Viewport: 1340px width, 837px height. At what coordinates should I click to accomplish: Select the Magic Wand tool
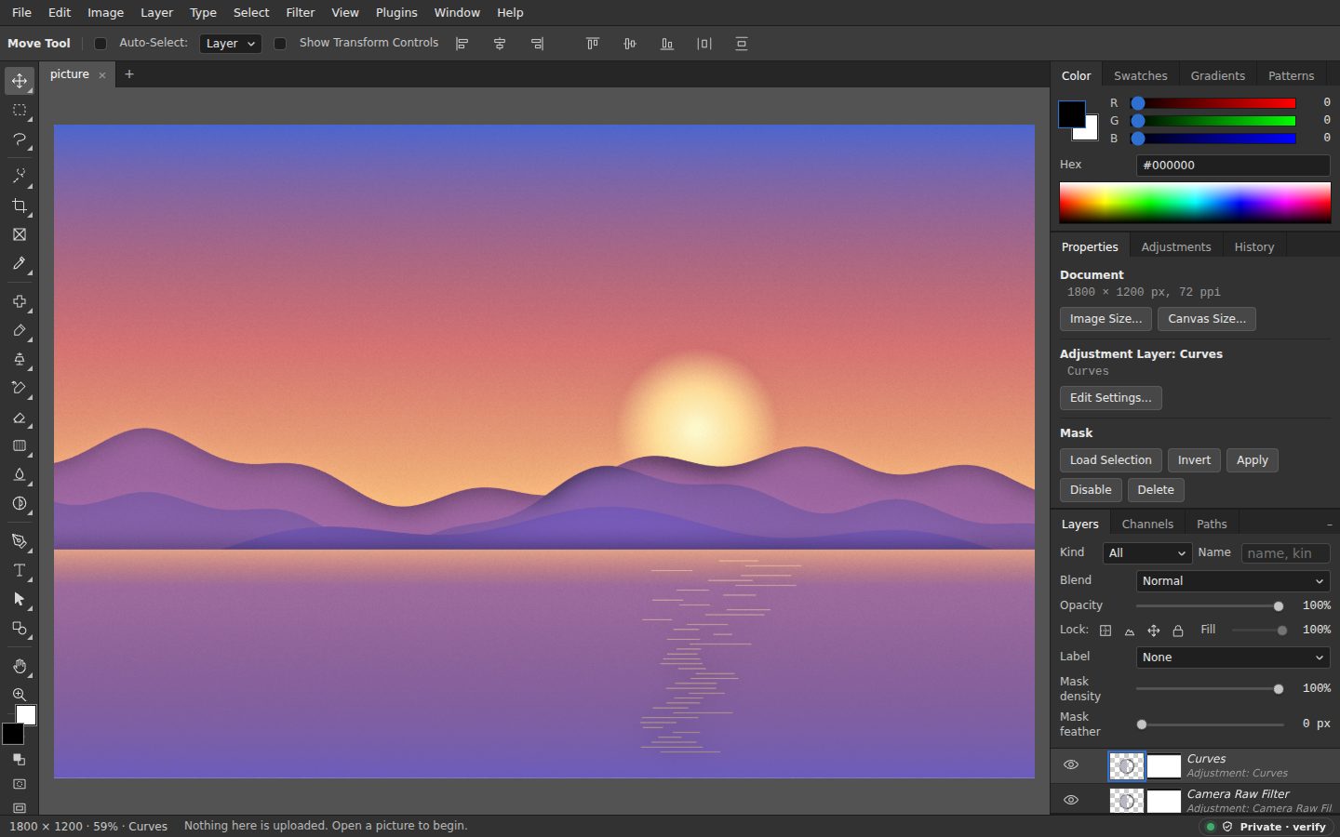[19, 176]
